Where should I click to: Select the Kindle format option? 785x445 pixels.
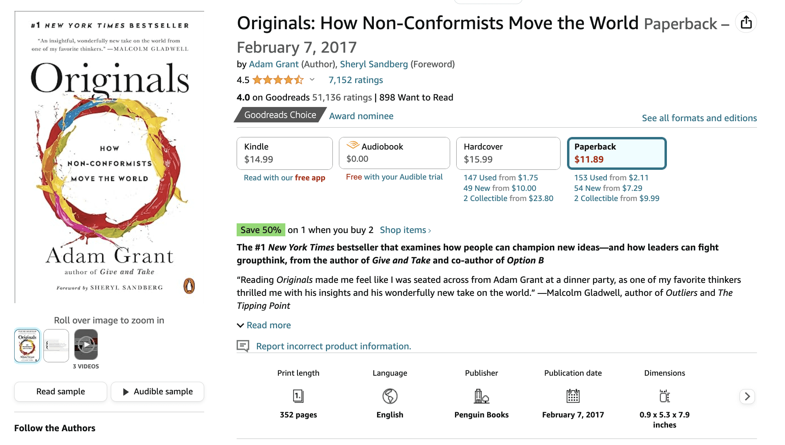(285, 153)
